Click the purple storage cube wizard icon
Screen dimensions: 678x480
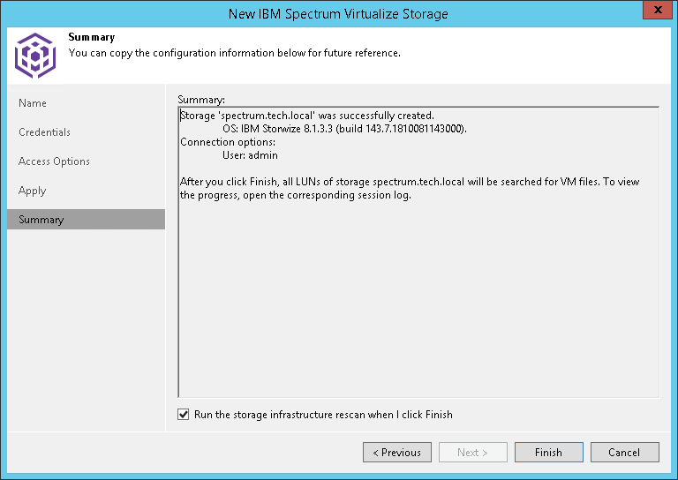pos(35,56)
